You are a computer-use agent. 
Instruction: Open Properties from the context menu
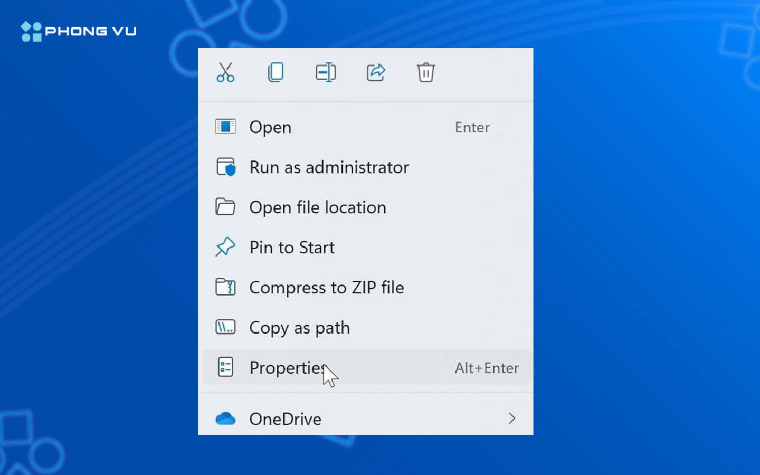tap(287, 368)
